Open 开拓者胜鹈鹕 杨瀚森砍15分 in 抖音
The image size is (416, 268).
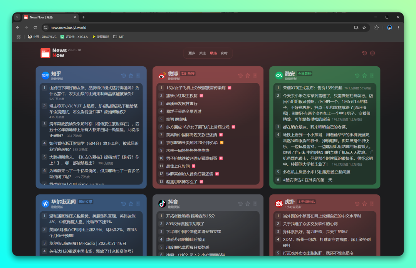click(191, 216)
